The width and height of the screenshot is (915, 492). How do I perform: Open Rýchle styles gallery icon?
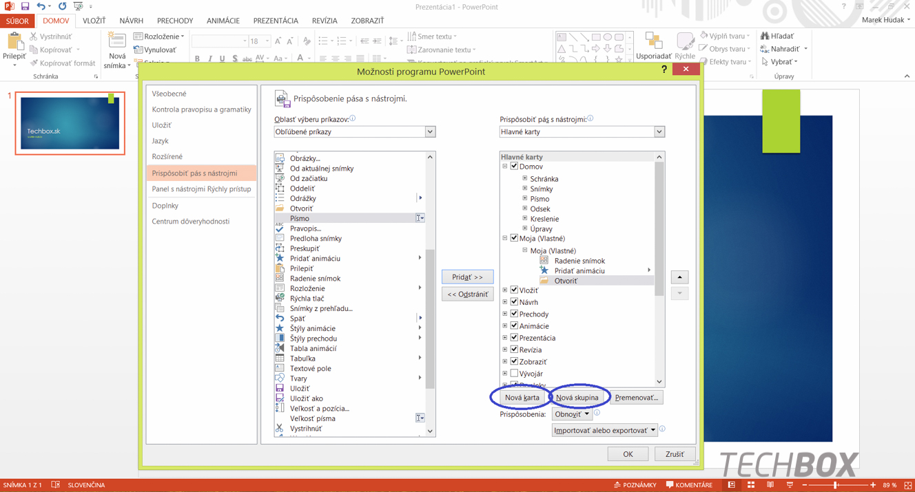[x=685, y=40]
